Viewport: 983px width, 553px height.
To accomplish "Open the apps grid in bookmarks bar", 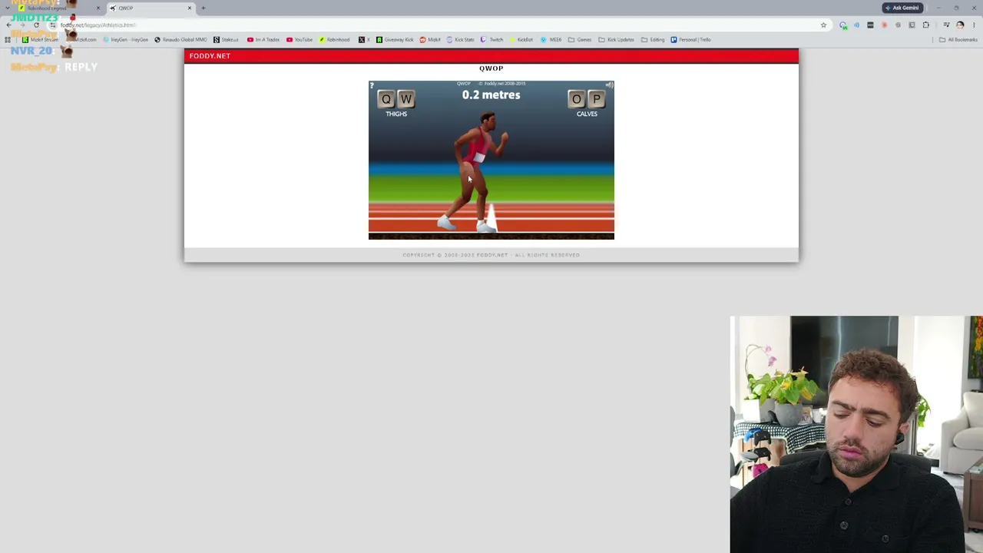I will (x=8, y=40).
